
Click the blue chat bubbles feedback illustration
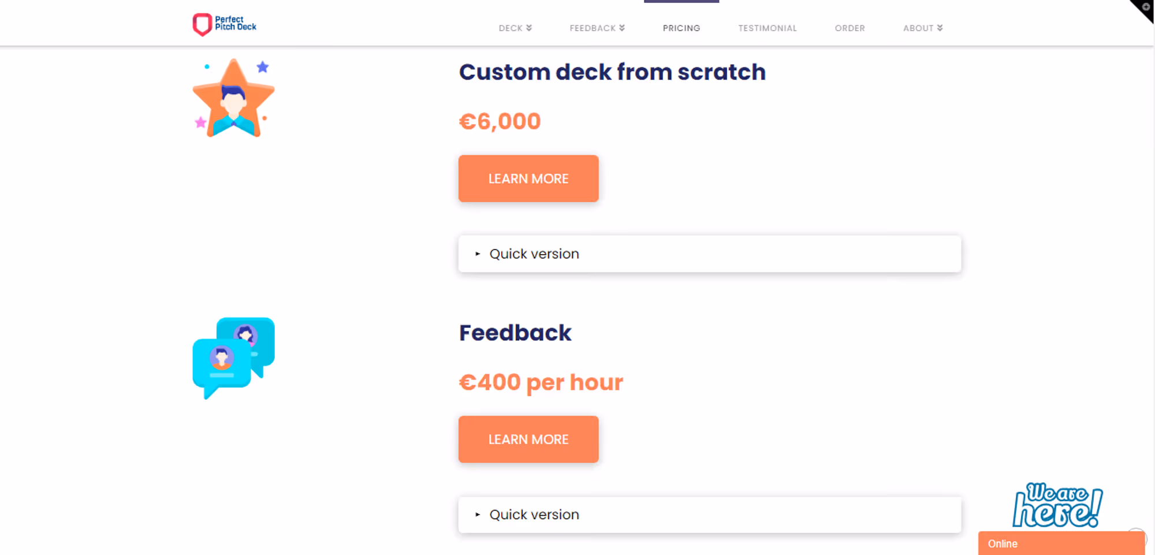click(x=233, y=358)
